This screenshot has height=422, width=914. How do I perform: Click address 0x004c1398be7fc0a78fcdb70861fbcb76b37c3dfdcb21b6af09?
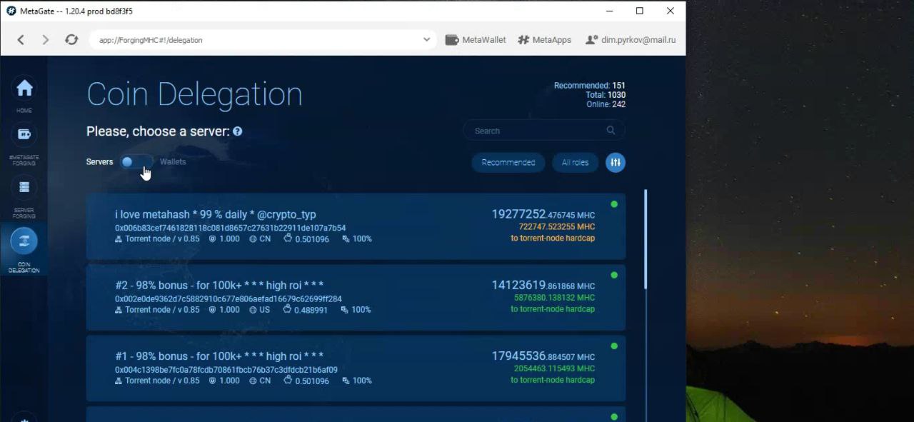coord(226,370)
